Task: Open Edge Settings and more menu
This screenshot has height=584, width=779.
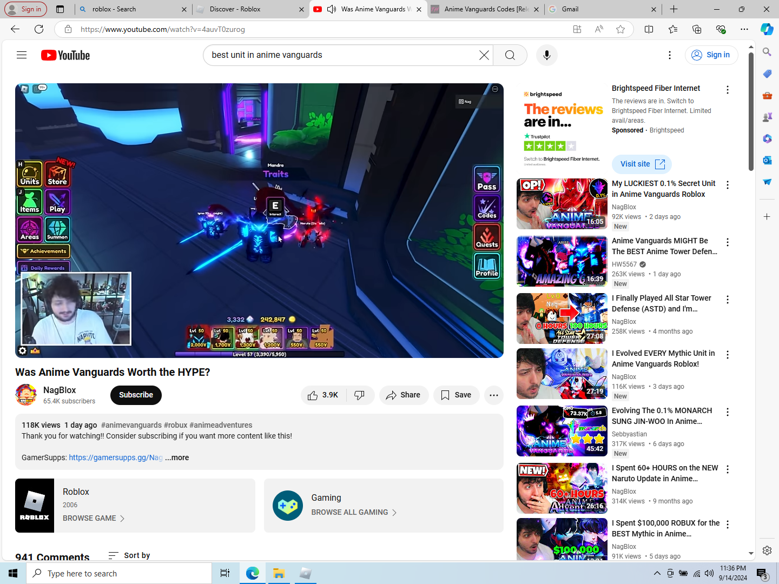Action: coord(744,29)
